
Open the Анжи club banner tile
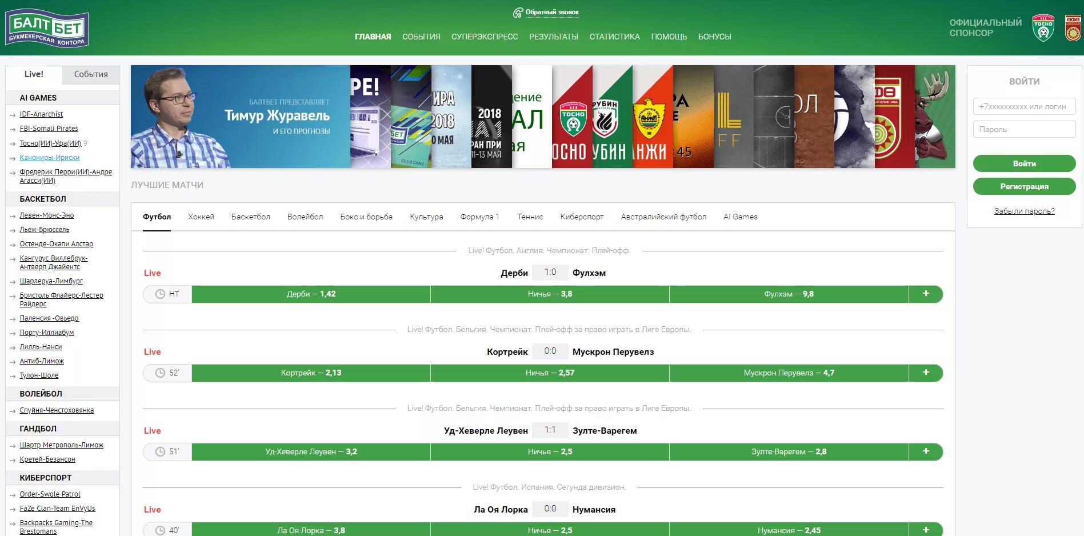click(x=653, y=117)
